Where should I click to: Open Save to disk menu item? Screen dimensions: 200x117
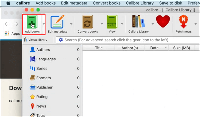click(x=171, y=3)
